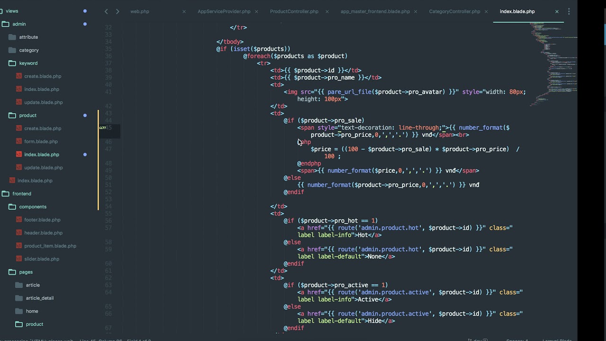This screenshot has height=341, width=606.
Task: Collapse the components folder
Action: [x=33, y=207]
